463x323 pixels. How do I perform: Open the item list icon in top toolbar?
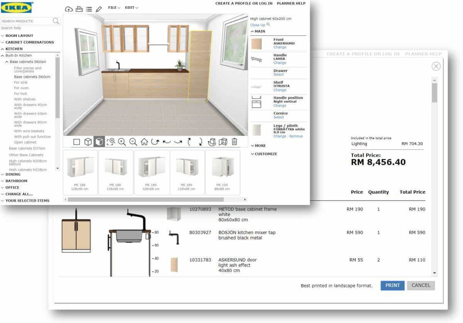point(89,9)
